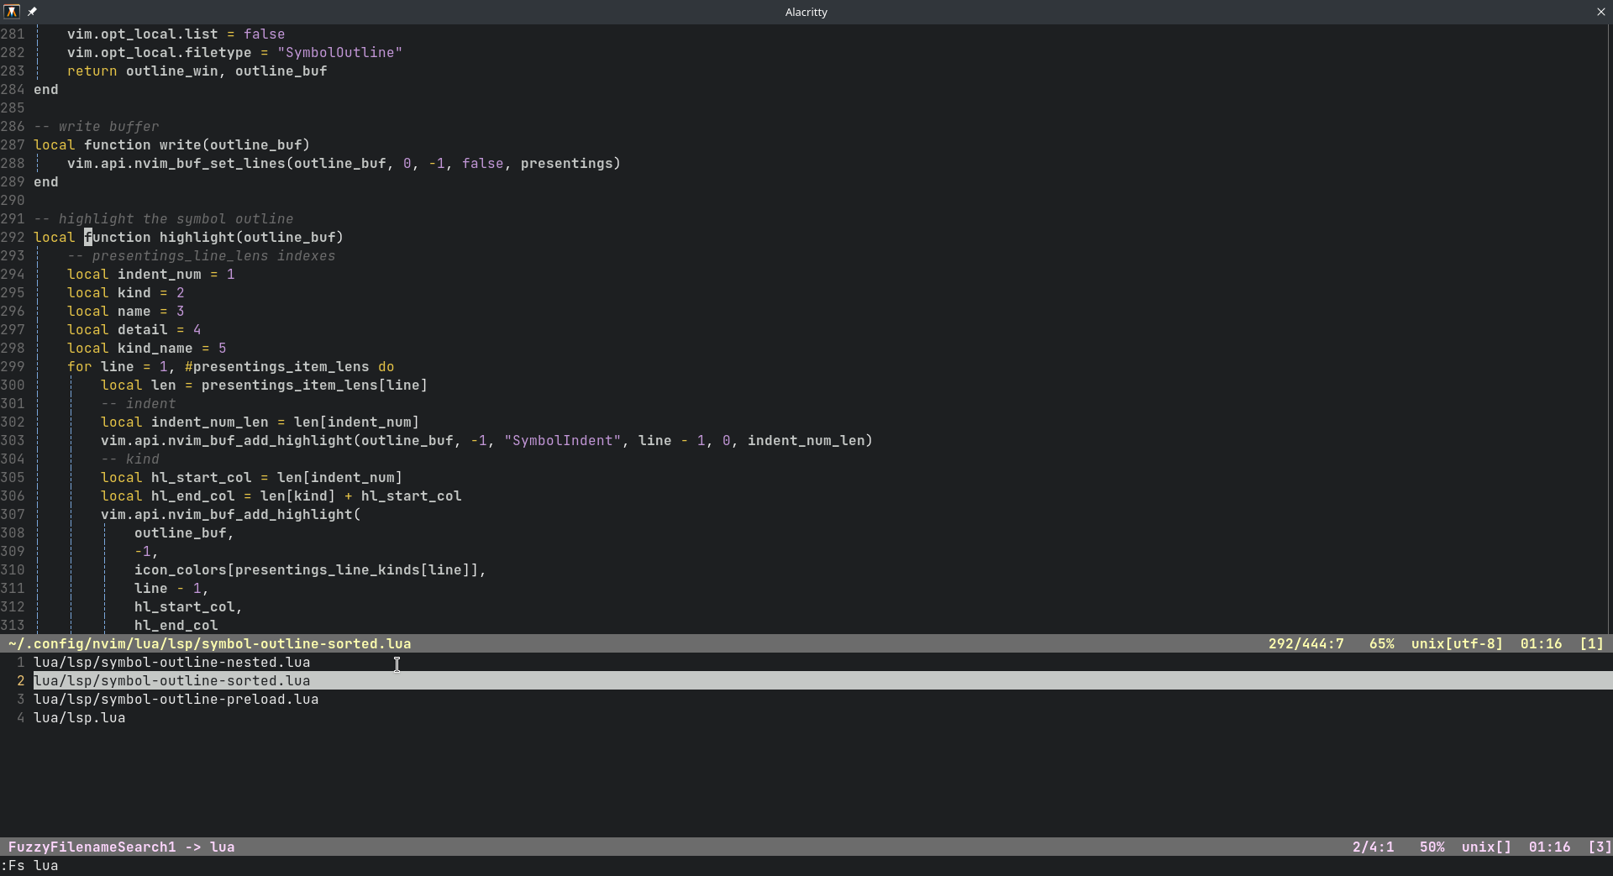
Task: Click 'local hl_end_col = len[kind] + hl_start_col'
Action: tap(281, 496)
